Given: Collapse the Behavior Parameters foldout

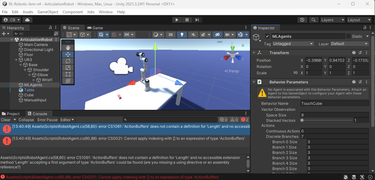Looking at the screenshot, I should click(x=254, y=82).
